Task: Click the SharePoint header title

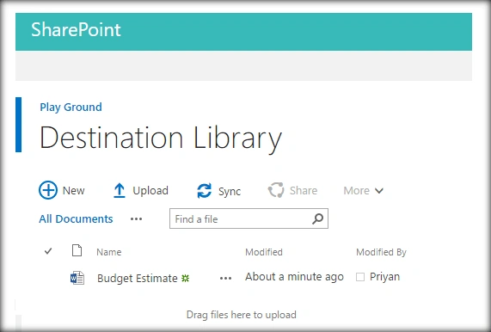Action: pyautogui.click(x=76, y=30)
